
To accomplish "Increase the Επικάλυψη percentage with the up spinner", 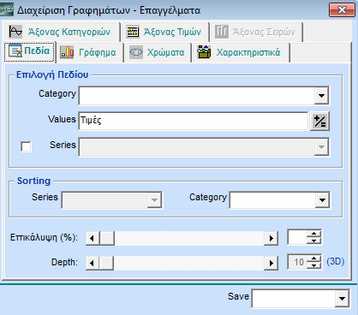I will pos(314,234).
